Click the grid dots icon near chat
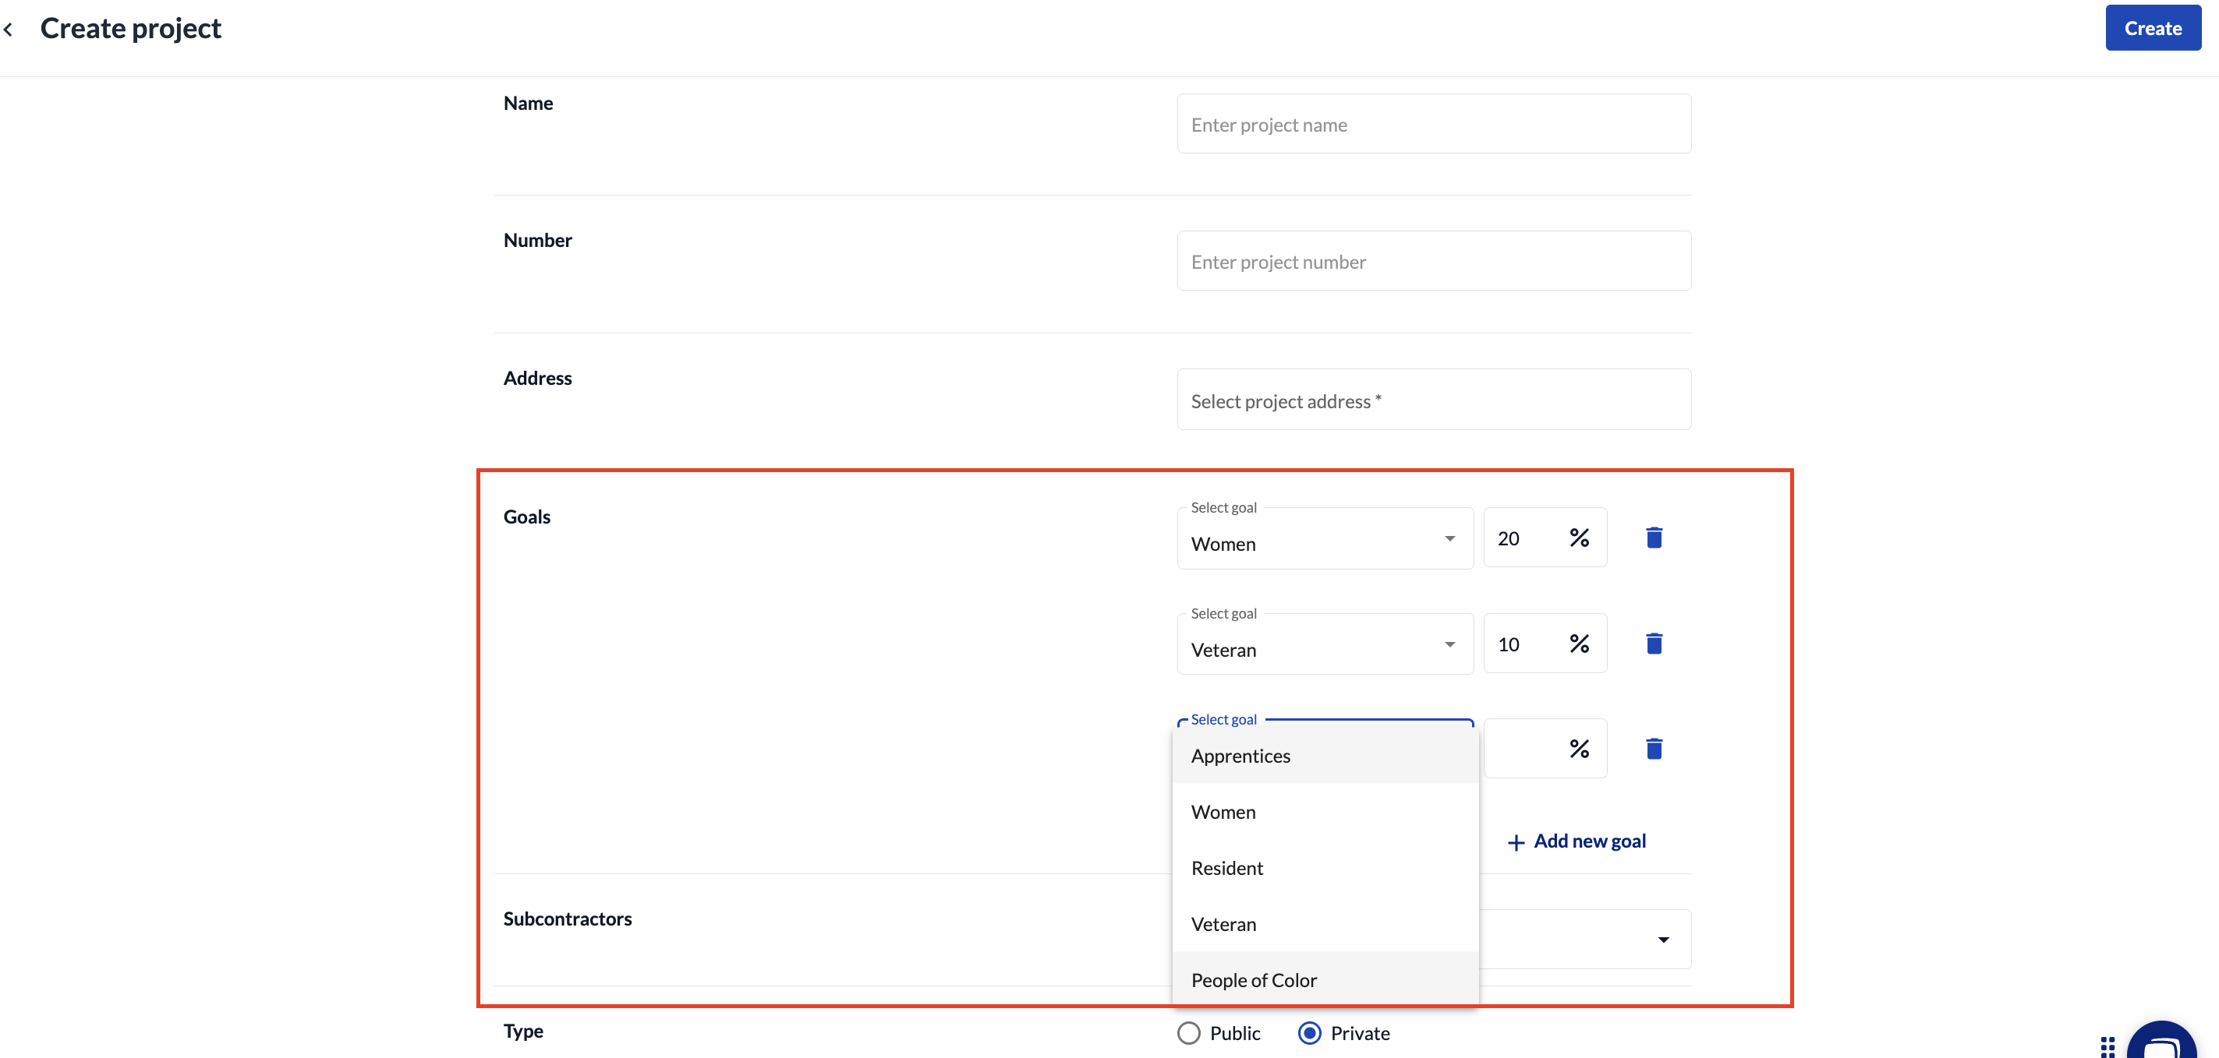Viewport: 2219px width, 1058px height. click(x=2107, y=1046)
